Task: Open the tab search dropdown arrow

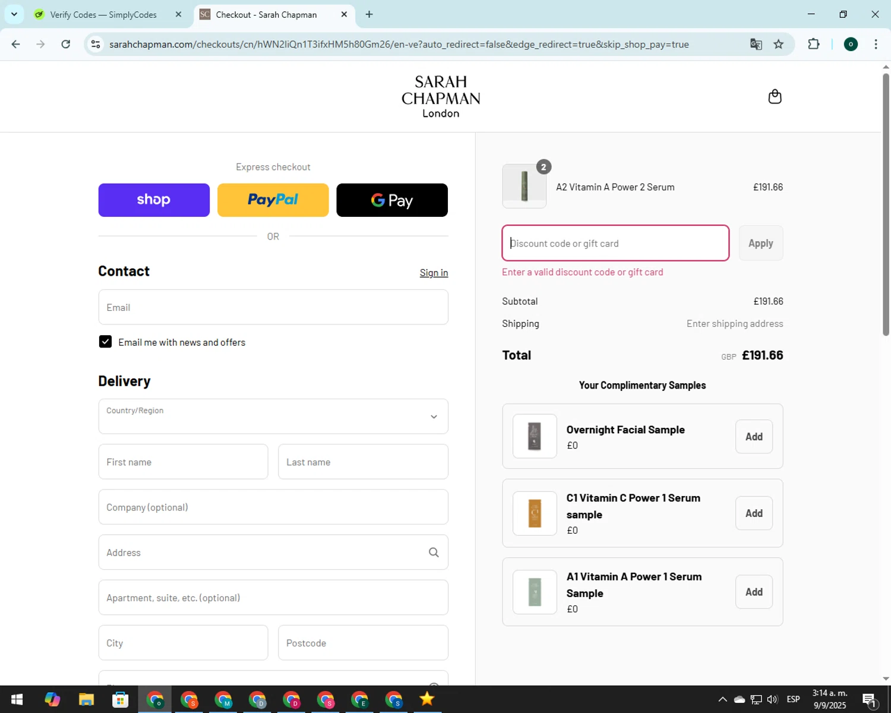Action: pyautogui.click(x=14, y=14)
